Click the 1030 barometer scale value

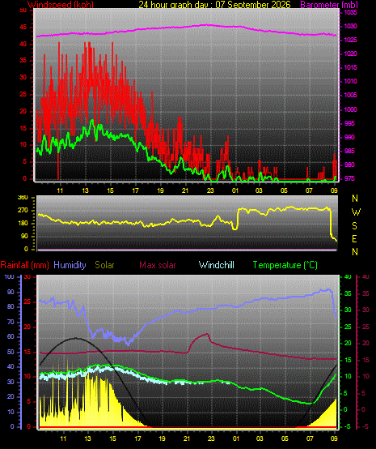(350, 27)
